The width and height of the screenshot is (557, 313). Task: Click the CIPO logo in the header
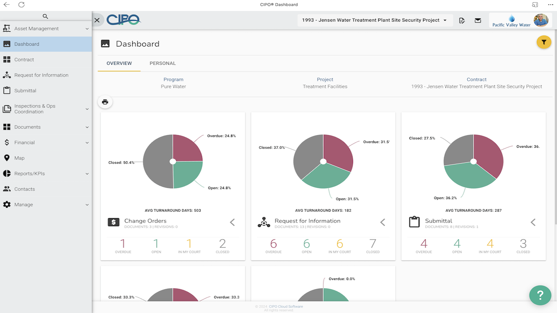[x=124, y=20]
